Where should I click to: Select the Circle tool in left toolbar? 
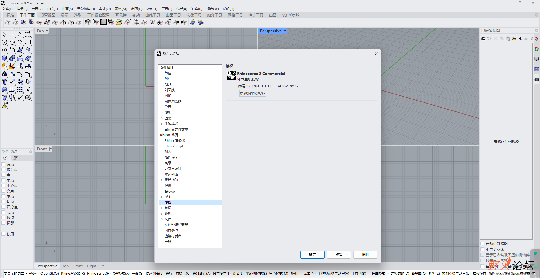click(4, 42)
